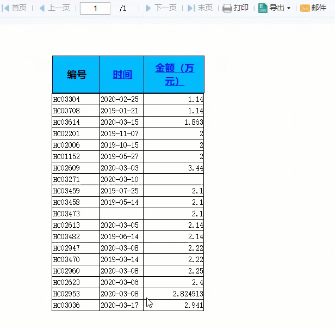Open 导出 export menu label

(277, 8)
